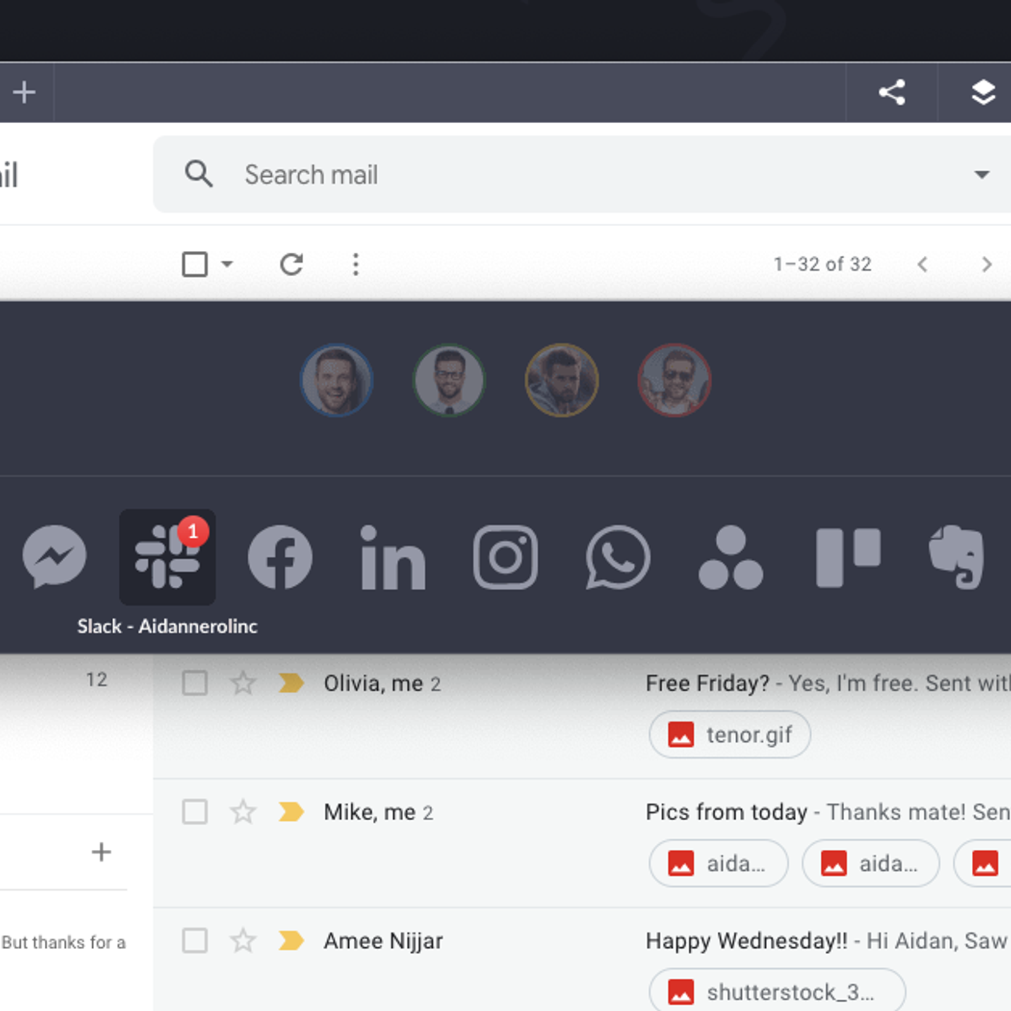Open the Pics from today email subject
This screenshot has height=1011, width=1011.
pos(727,812)
